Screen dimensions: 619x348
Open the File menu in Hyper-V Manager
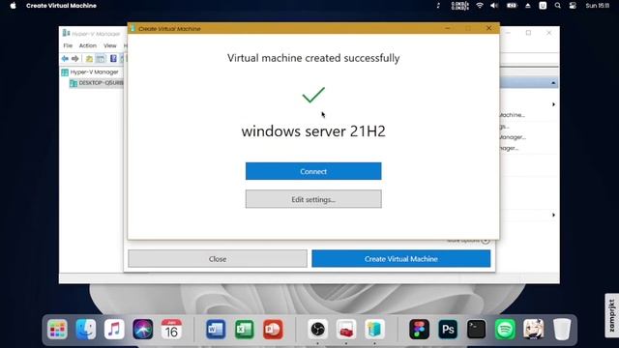pyautogui.click(x=68, y=45)
